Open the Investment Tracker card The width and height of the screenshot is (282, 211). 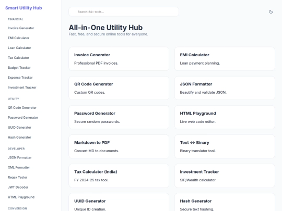tap(225, 176)
